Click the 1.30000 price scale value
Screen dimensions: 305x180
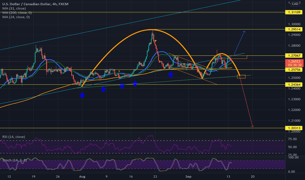(294, 24)
